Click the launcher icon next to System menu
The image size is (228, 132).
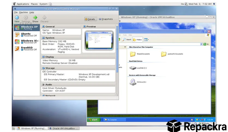(50, 4)
